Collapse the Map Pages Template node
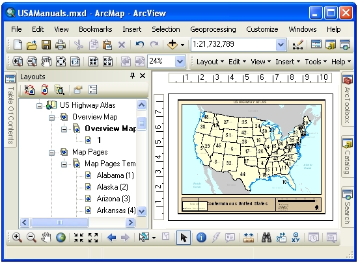358x263 pixels. pos(64,164)
